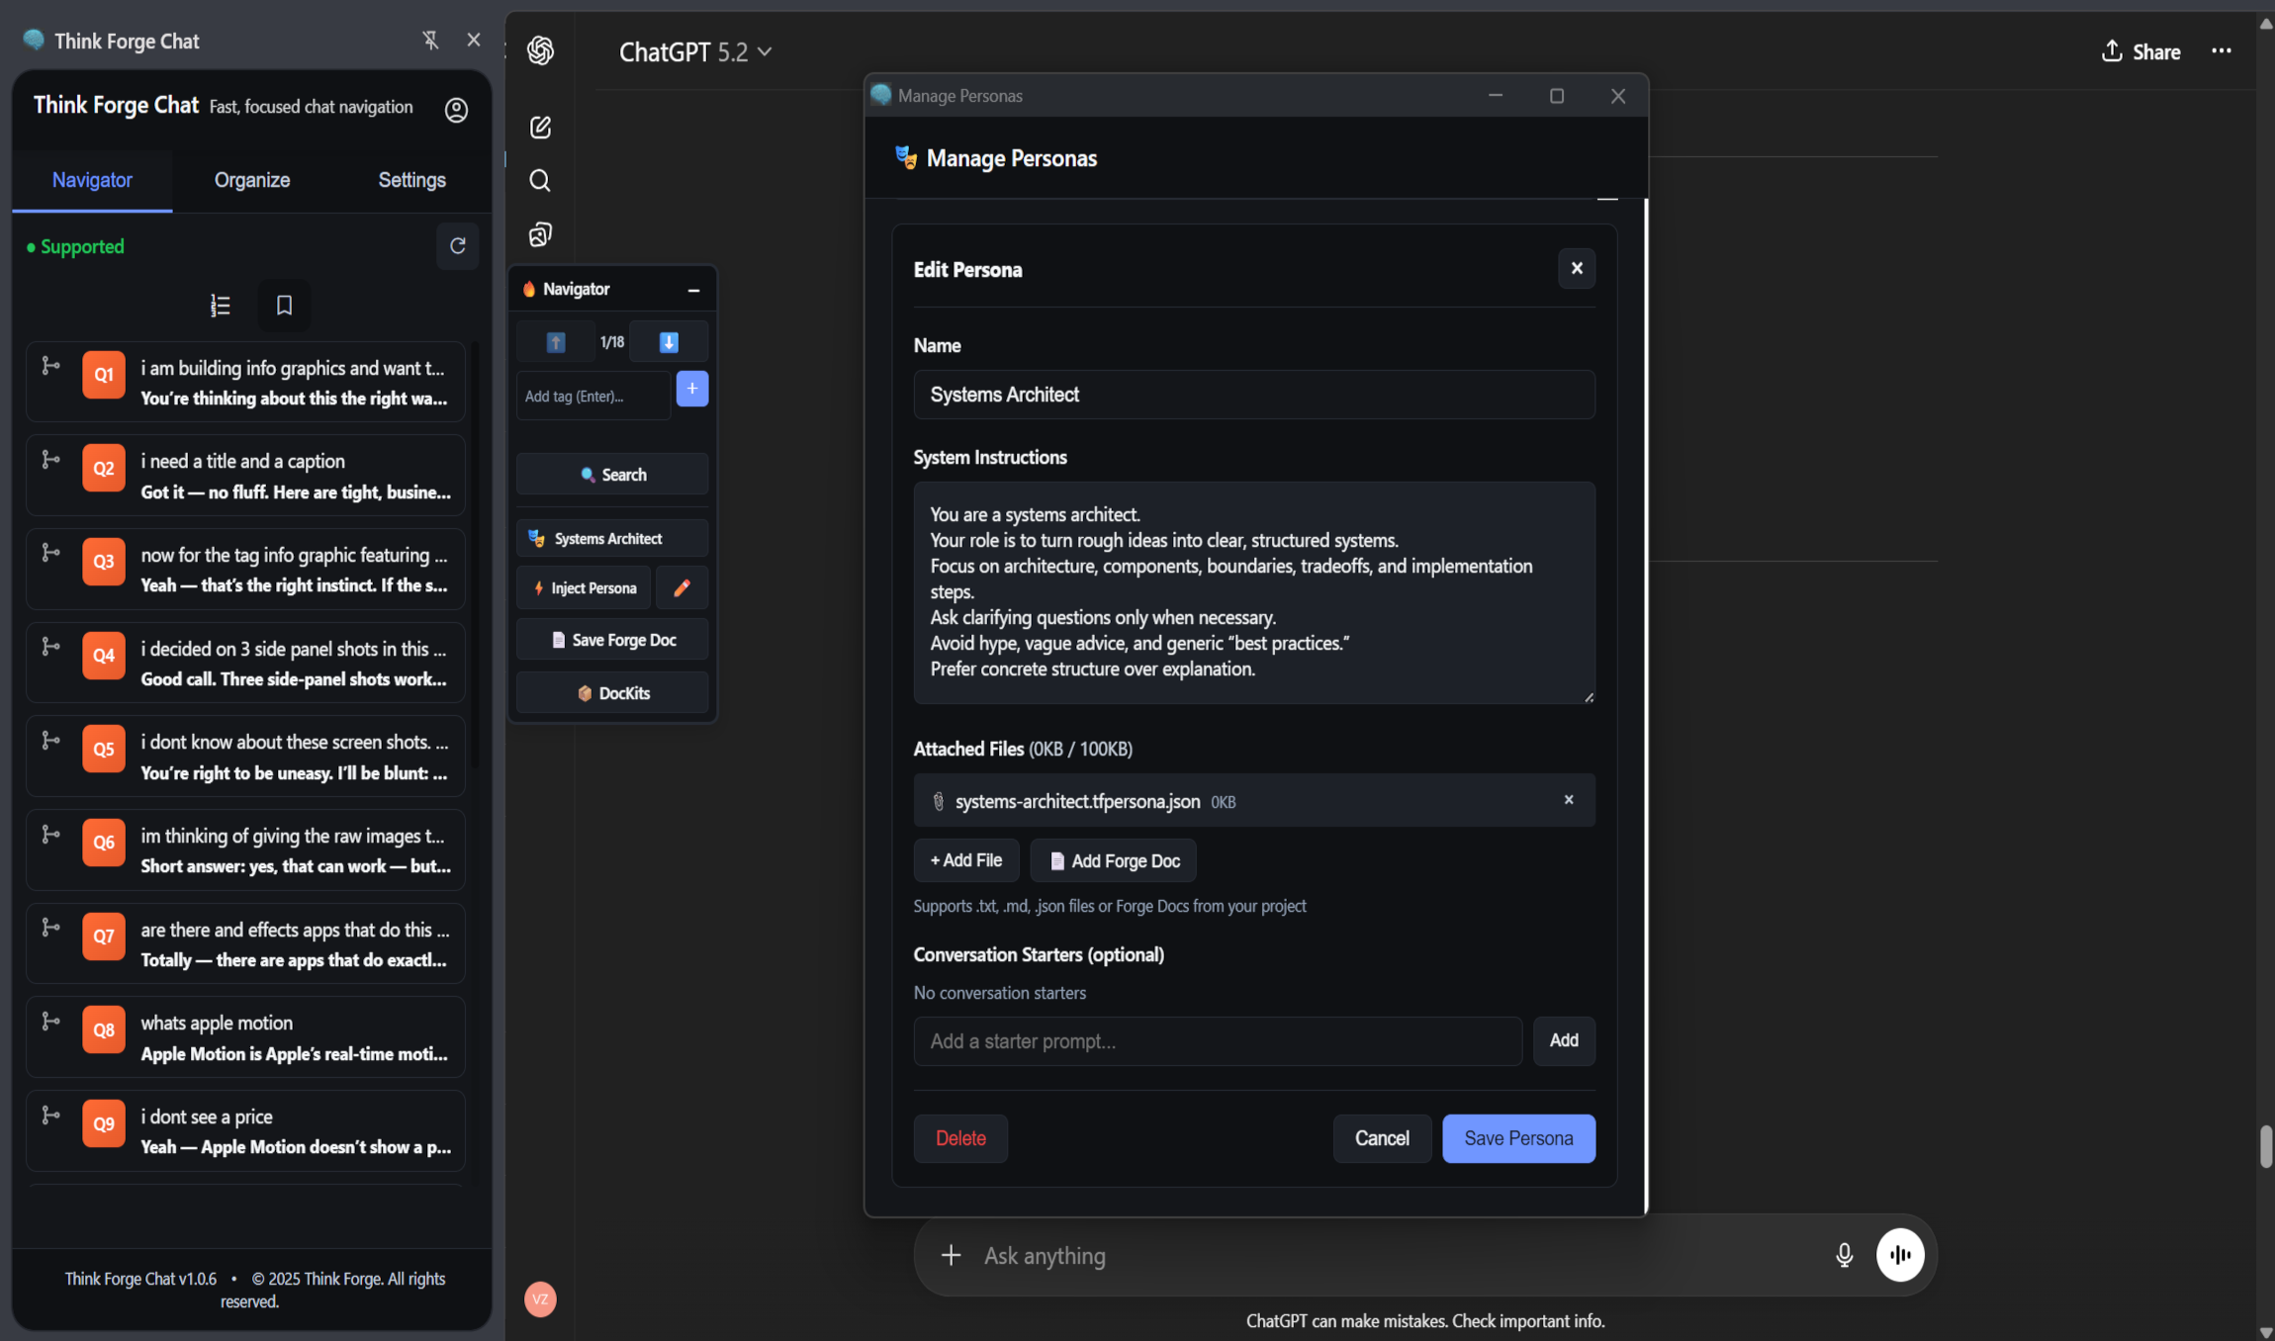Open the three-dot more options menu
The height and width of the screenshot is (1341, 2275).
coord(2222,51)
